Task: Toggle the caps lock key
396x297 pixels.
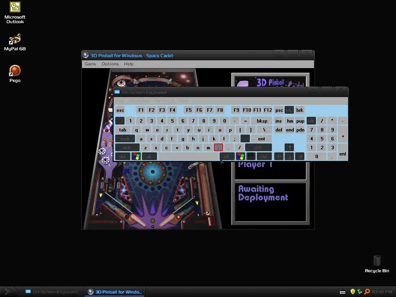Action: 125,139
